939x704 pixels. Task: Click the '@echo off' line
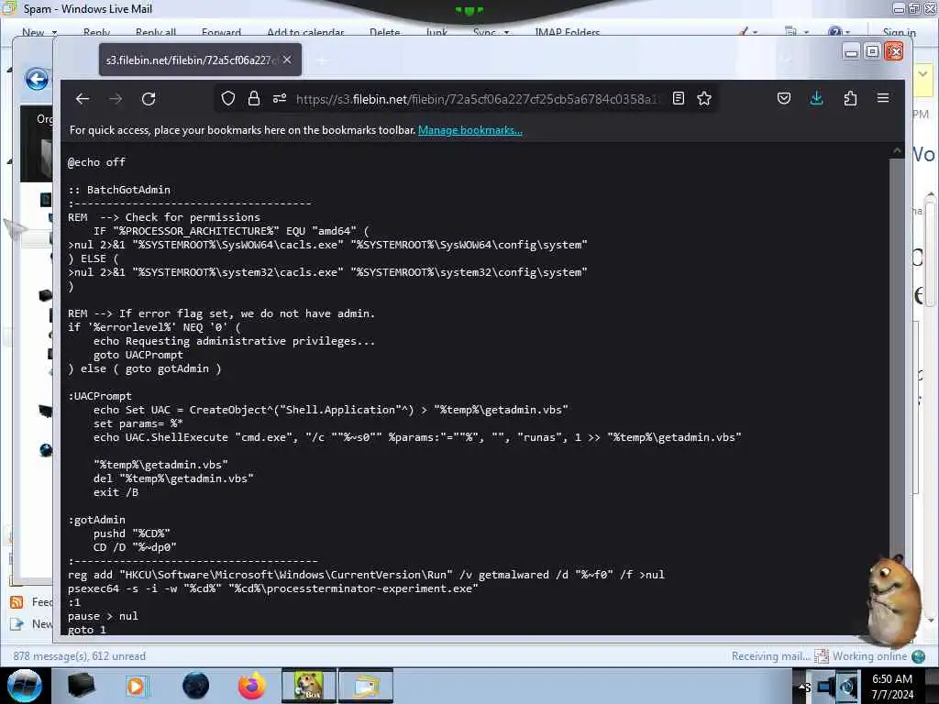tap(96, 162)
